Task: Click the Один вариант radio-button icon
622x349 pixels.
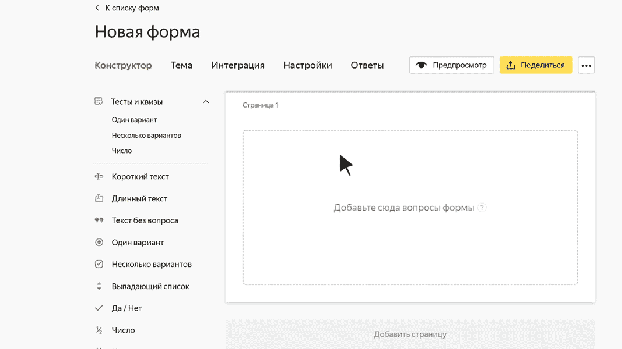Action: click(99, 242)
